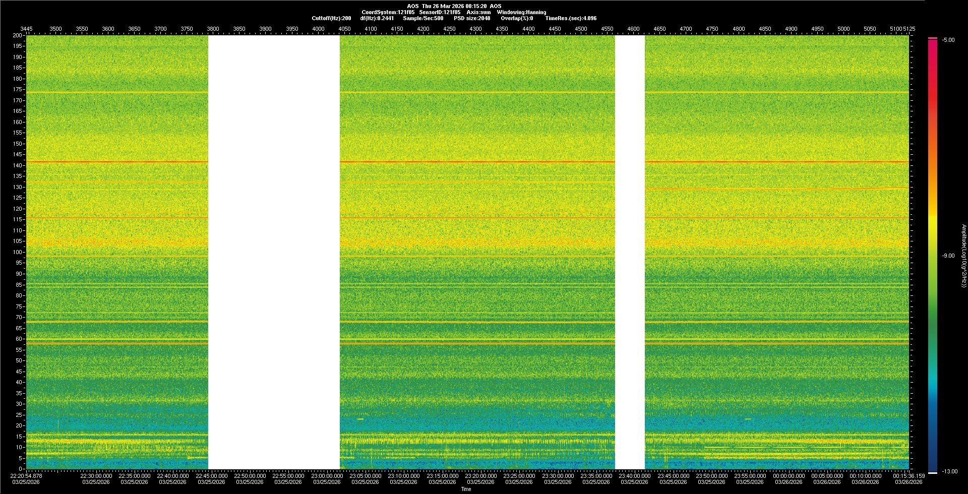Click the 4050 tick on top axis
The height and width of the screenshot is (494, 968).
point(344,29)
